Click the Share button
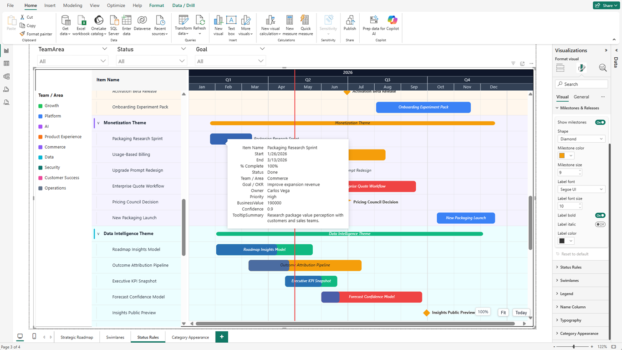 click(605, 5)
